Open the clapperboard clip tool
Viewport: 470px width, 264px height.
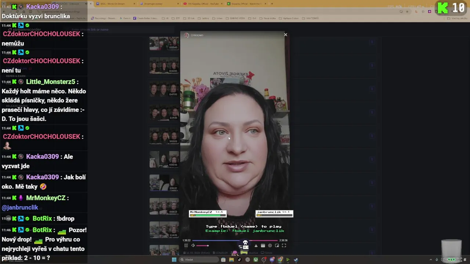click(x=263, y=246)
